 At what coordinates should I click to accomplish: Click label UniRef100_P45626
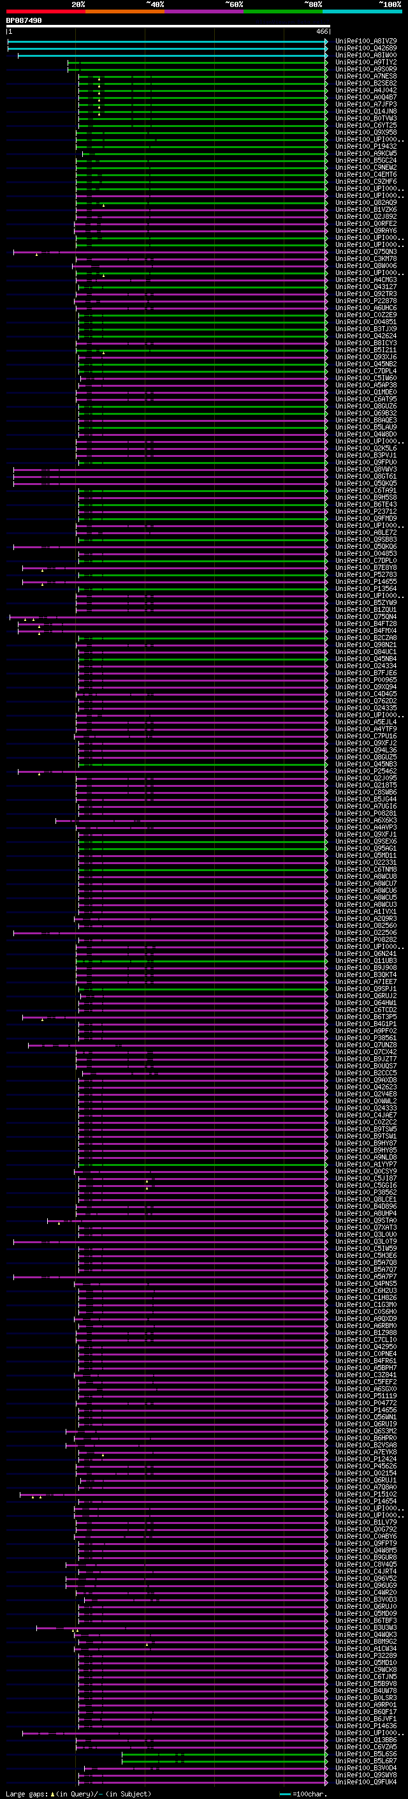366,1466
